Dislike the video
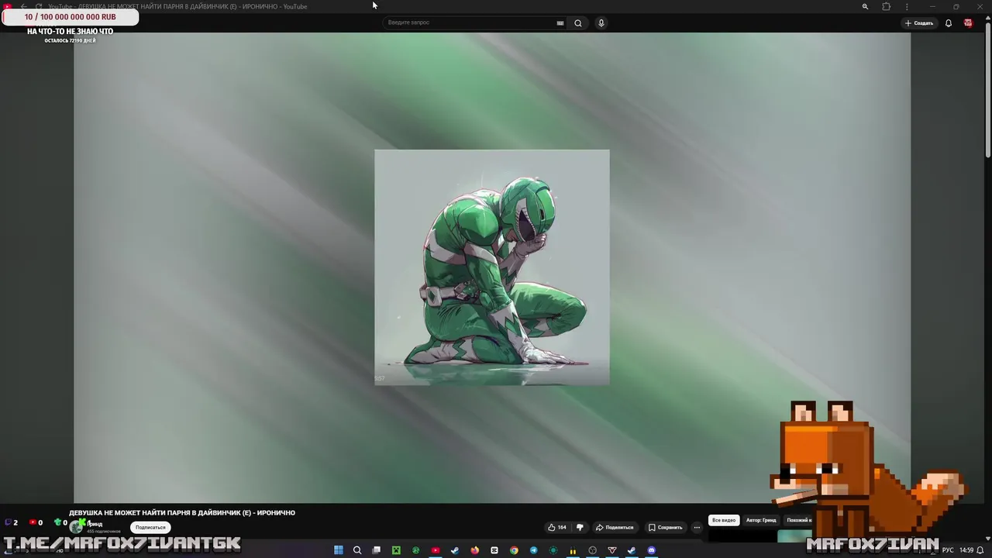The height and width of the screenshot is (558, 992). [580, 528]
